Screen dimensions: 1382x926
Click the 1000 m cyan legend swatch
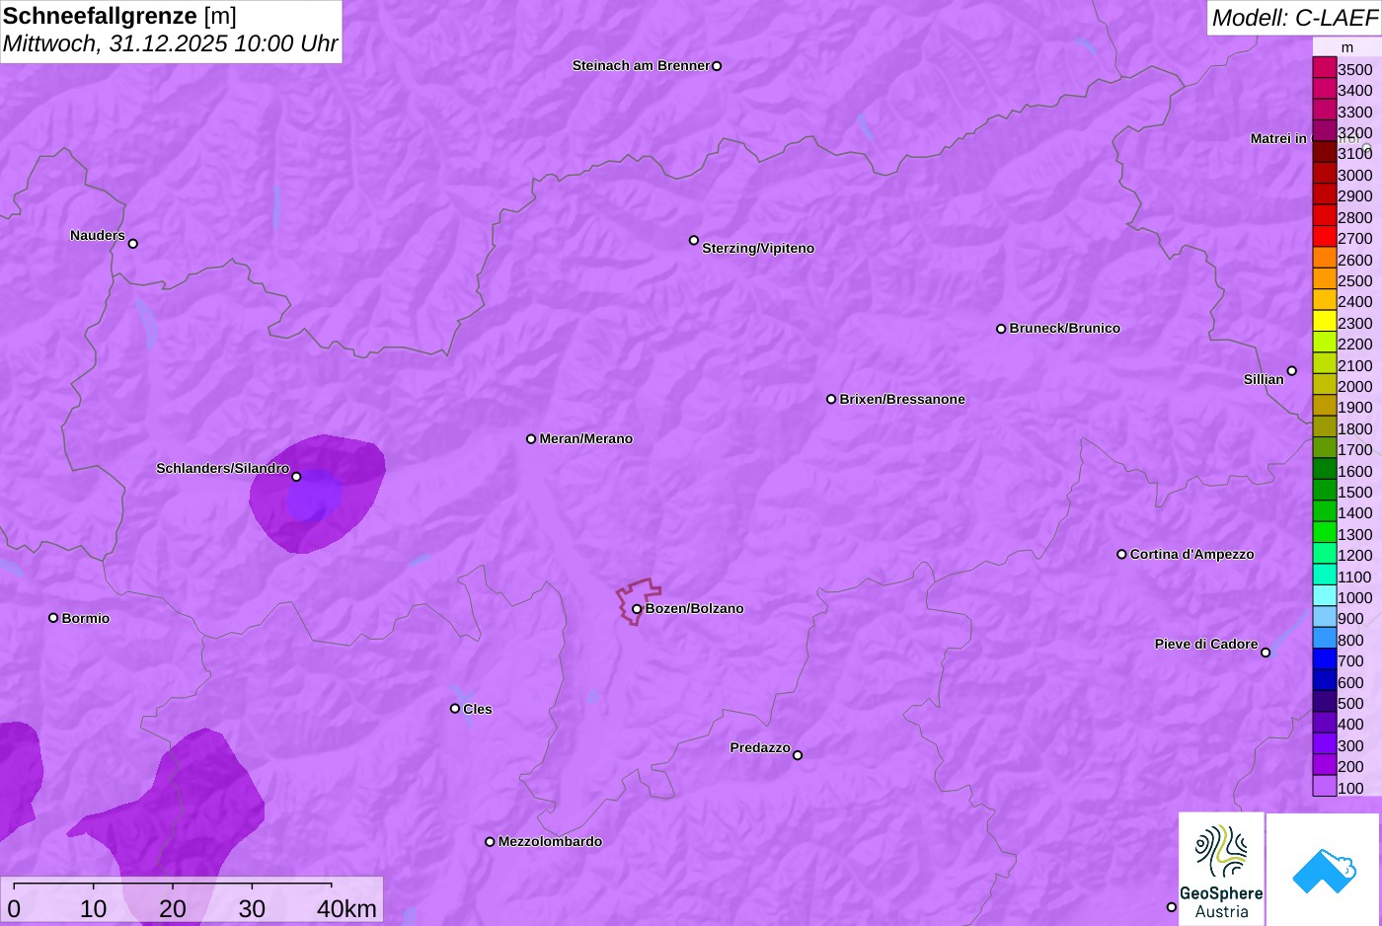click(x=1325, y=596)
